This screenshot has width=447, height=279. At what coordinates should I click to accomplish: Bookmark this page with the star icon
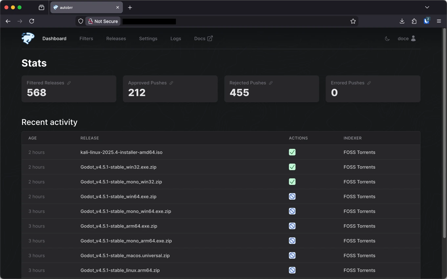353,21
